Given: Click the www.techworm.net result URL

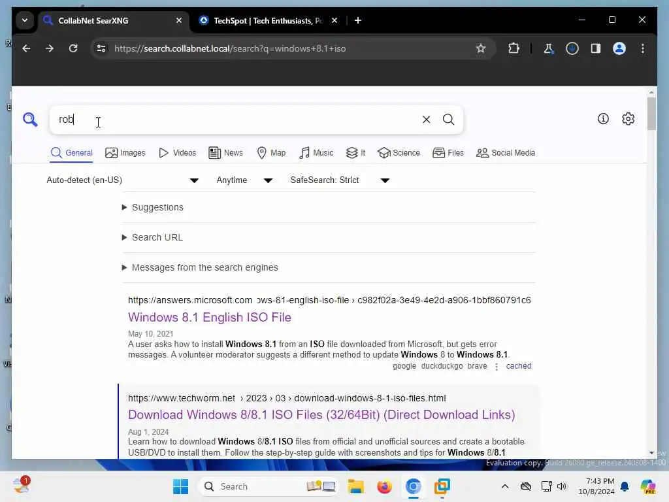Looking at the screenshot, I should tap(287, 398).
